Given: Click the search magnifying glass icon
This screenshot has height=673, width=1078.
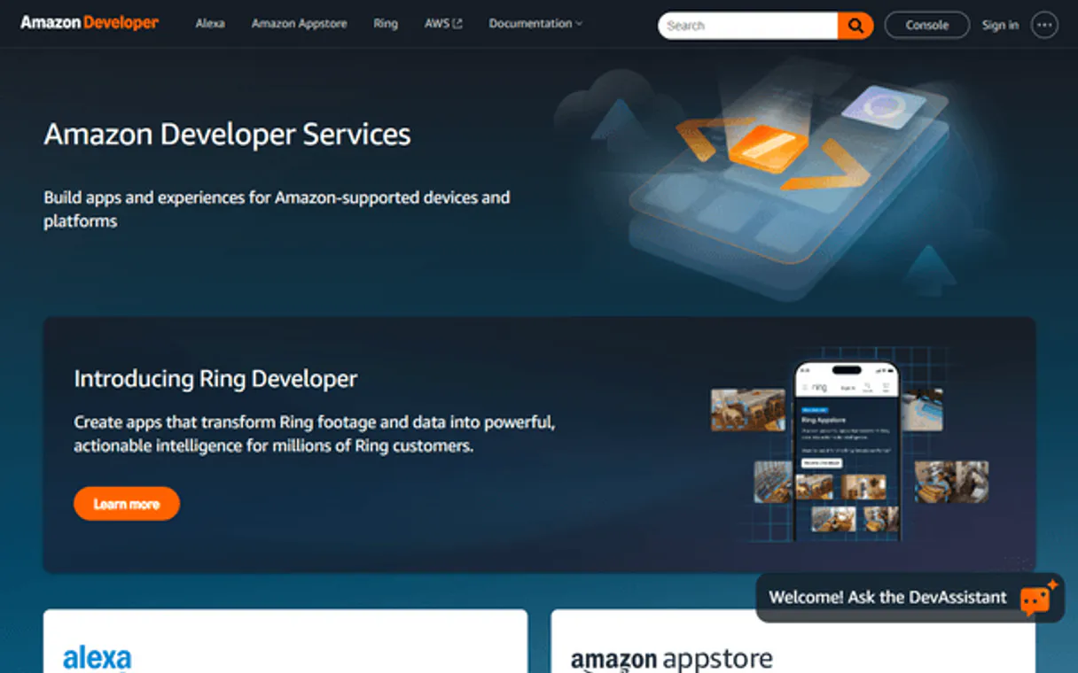Looking at the screenshot, I should [x=854, y=25].
